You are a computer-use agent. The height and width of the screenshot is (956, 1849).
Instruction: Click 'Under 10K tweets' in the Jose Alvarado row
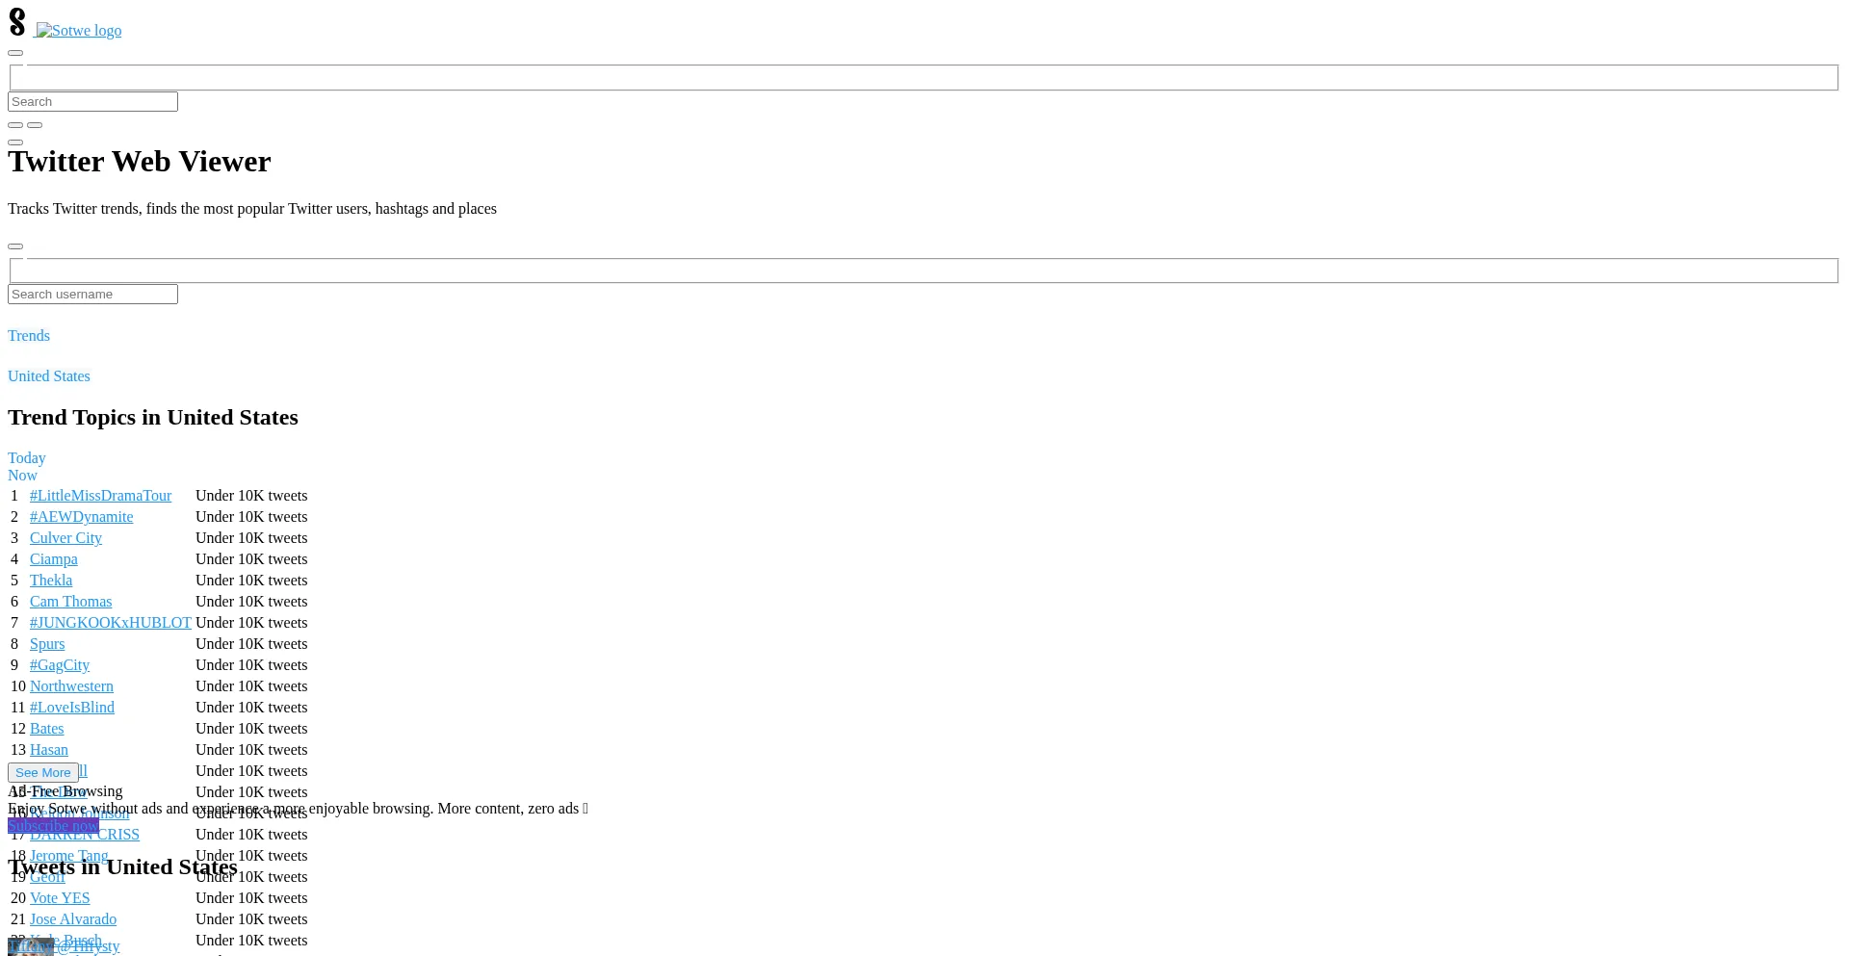[x=251, y=919]
